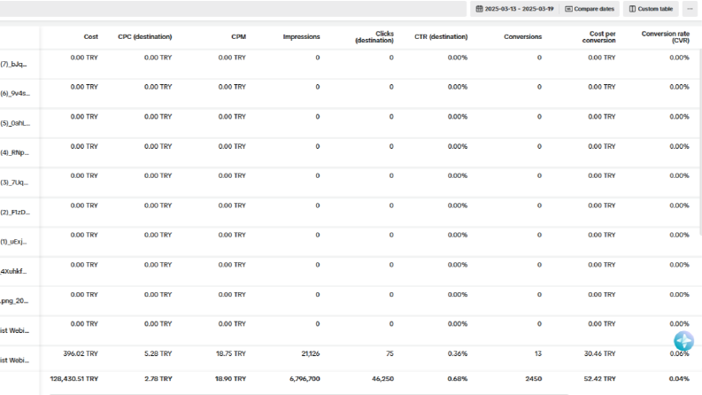Select the row named (1)_uExj...

14,242
